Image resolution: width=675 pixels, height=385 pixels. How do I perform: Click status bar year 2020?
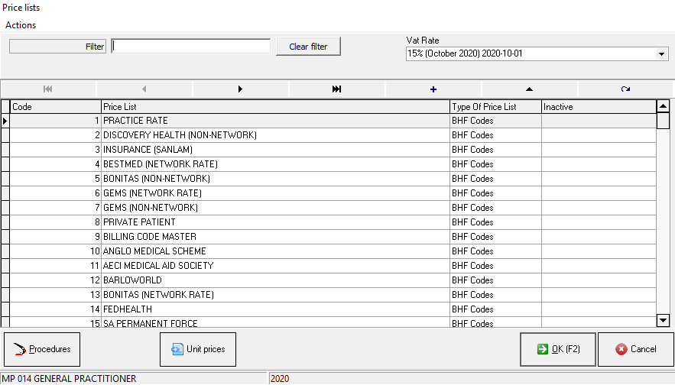(472, 379)
